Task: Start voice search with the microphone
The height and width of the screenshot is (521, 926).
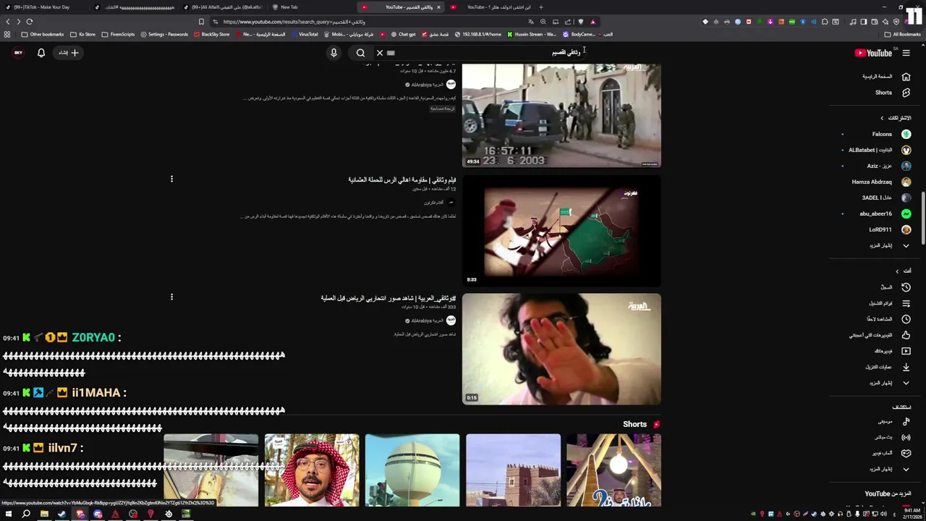Action: [334, 53]
